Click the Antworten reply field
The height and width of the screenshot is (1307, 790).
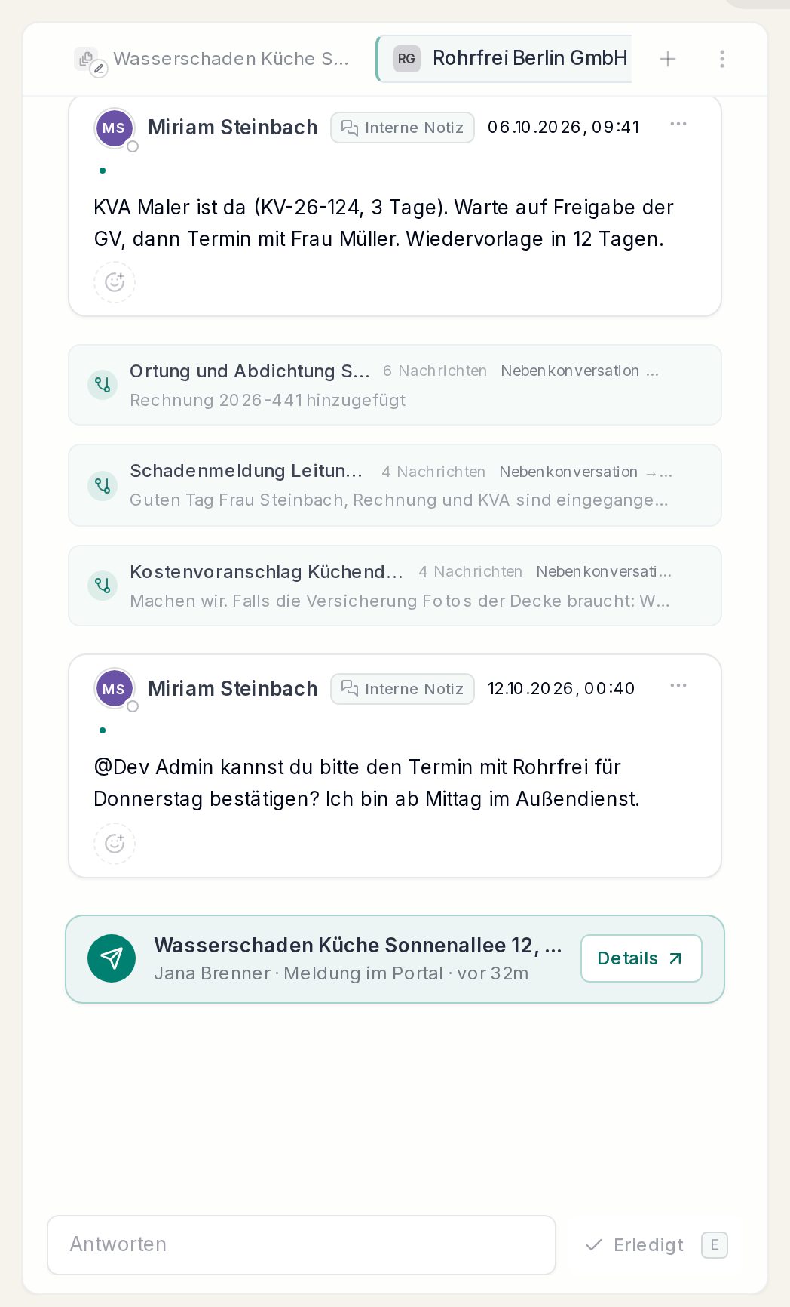coord(302,1245)
